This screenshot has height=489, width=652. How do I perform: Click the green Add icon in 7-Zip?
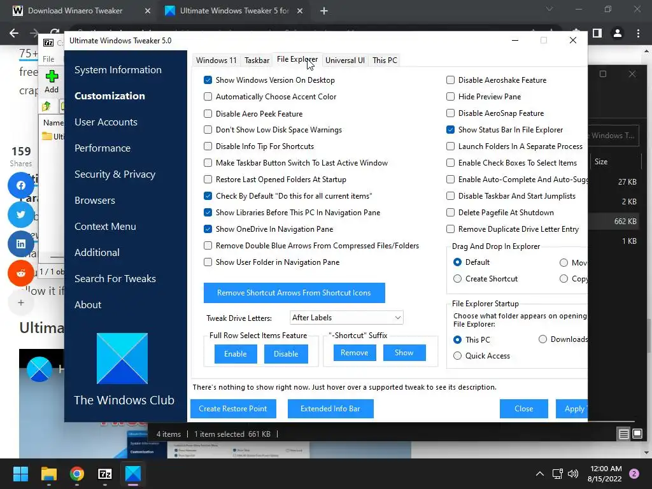(52, 76)
